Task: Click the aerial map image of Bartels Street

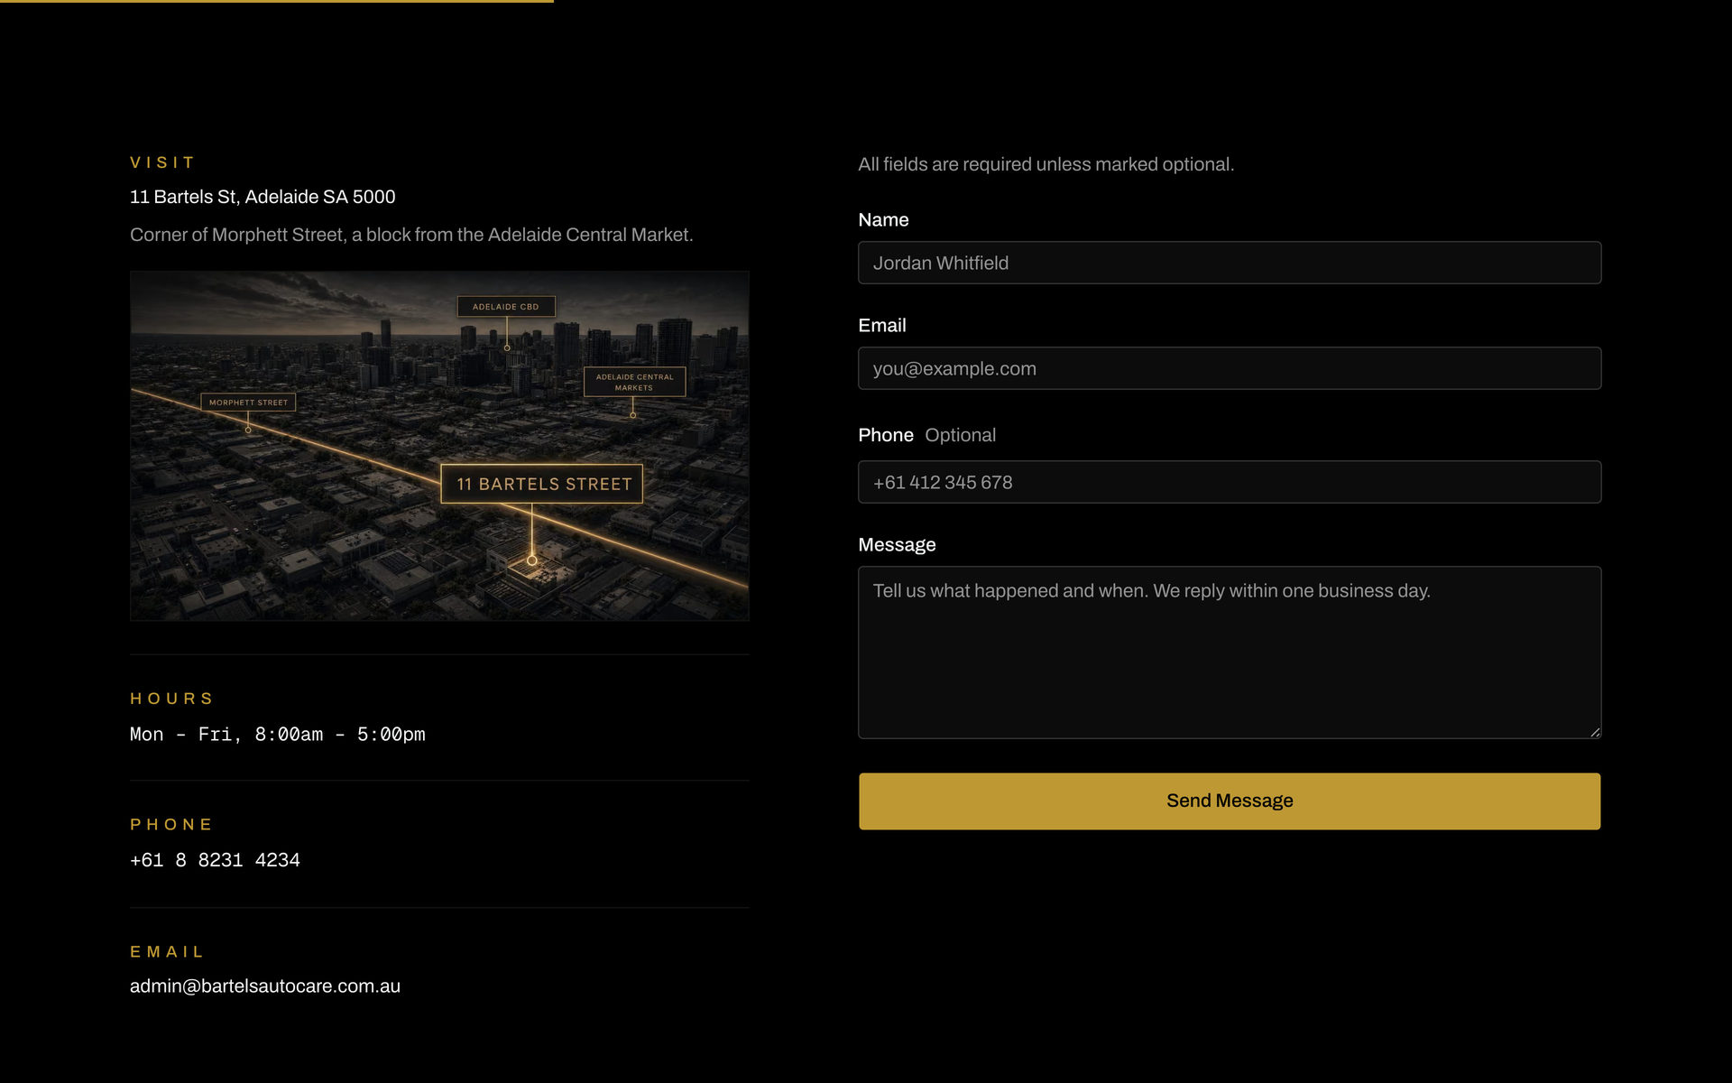Action: tap(439, 446)
